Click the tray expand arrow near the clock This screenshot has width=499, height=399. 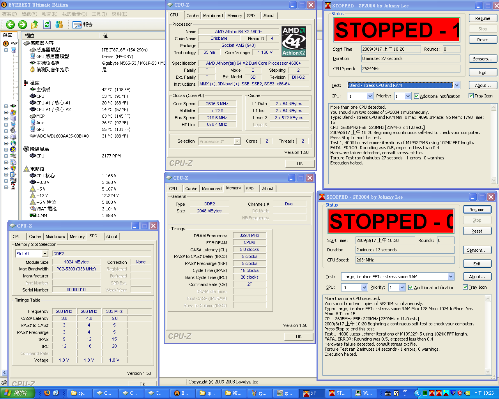[x=417, y=393]
